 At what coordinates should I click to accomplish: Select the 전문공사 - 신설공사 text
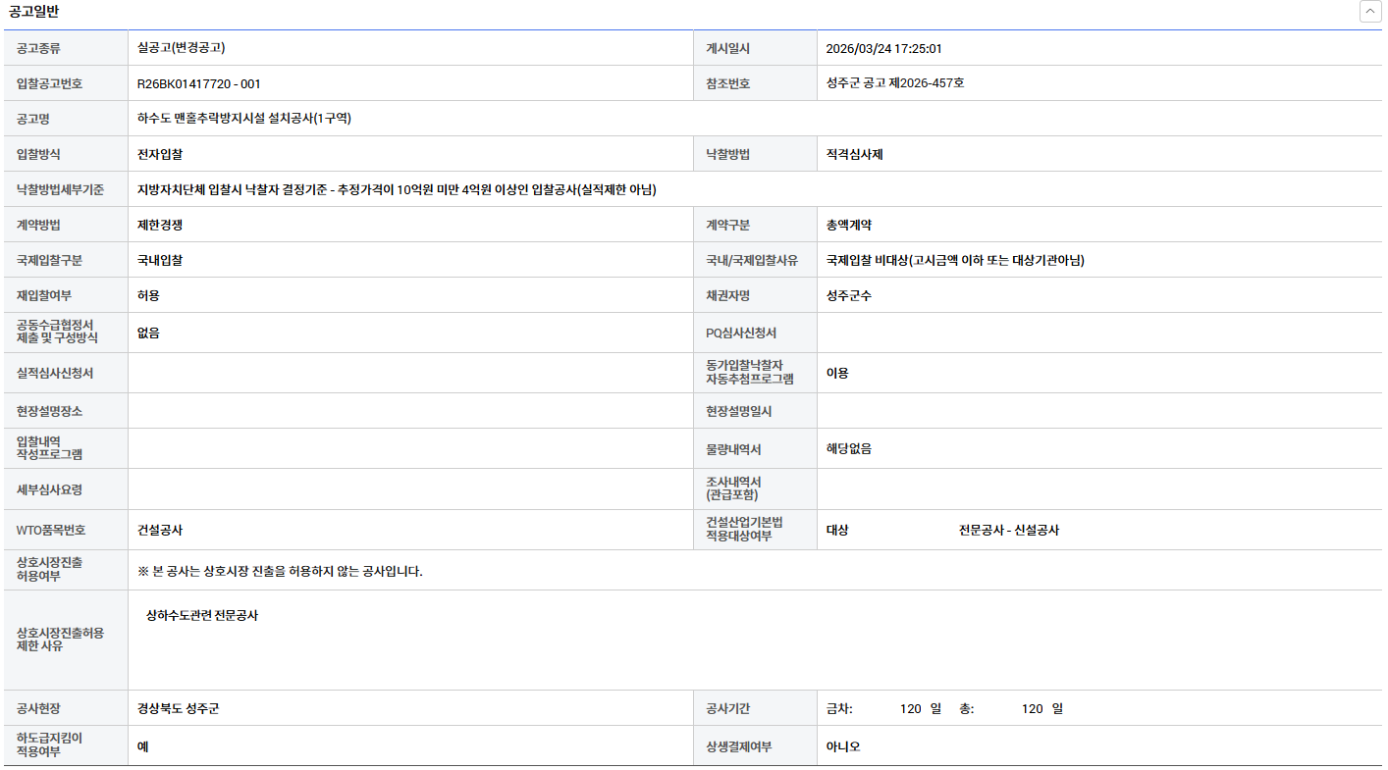click(x=1008, y=531)
